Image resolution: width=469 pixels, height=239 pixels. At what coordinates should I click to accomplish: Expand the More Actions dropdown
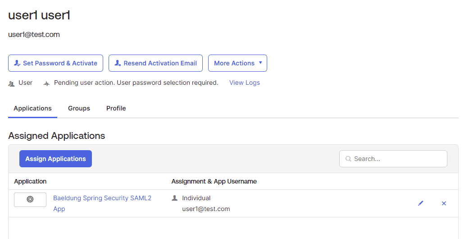[x=237, y=63]
